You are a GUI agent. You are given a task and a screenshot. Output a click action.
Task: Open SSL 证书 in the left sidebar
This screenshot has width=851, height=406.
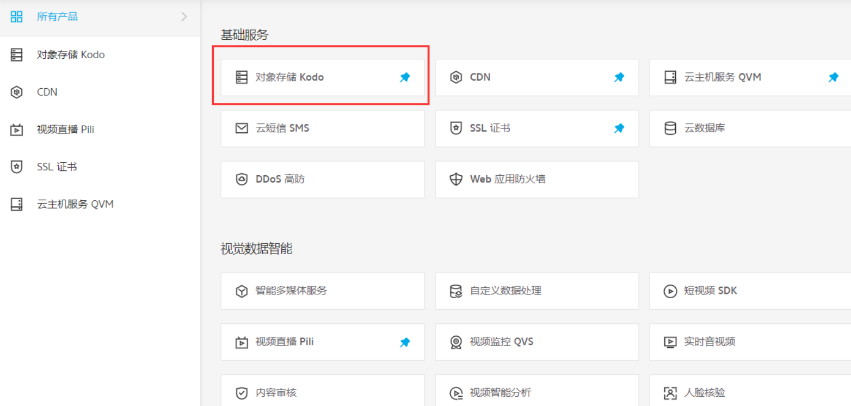pyautogui.click(x=101, y=167)
